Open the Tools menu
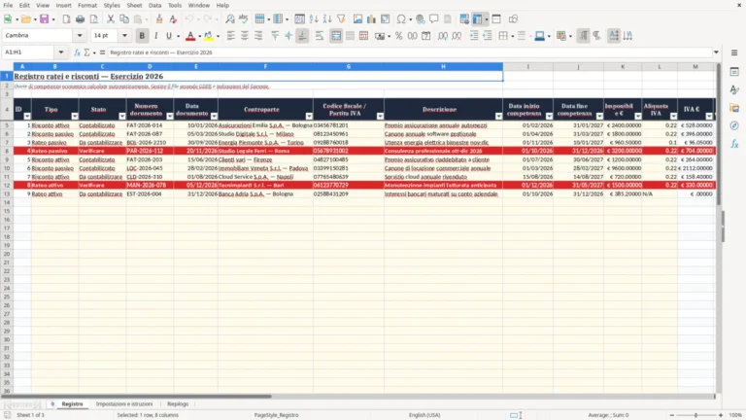The width and height of the screenshot is (746, 420). pyautogui.click(x=175, y=5)
